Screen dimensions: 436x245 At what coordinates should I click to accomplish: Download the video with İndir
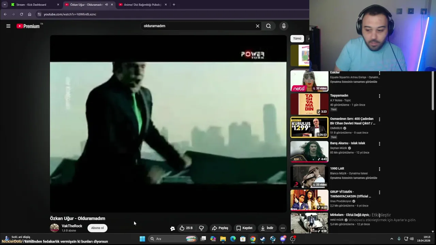(x=267, y=228)
